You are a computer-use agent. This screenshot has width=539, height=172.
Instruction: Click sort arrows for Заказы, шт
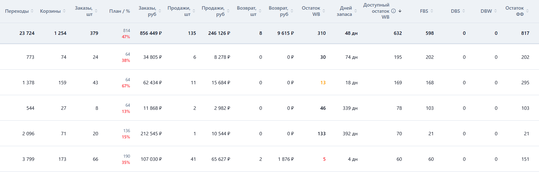(96, 11)
